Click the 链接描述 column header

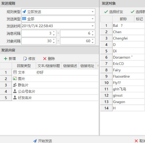[x=70, y=66]
